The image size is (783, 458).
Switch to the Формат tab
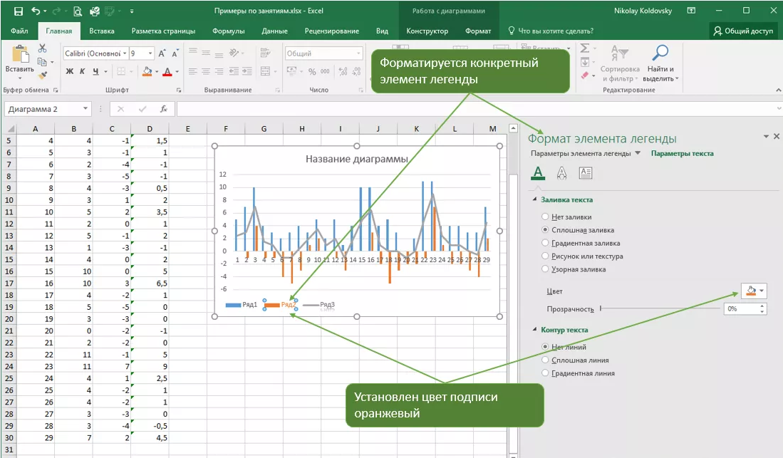coord(478,31)
